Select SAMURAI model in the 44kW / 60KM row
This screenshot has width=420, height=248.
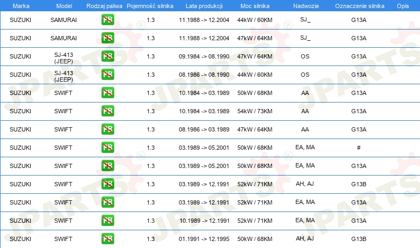pos(63,20)
